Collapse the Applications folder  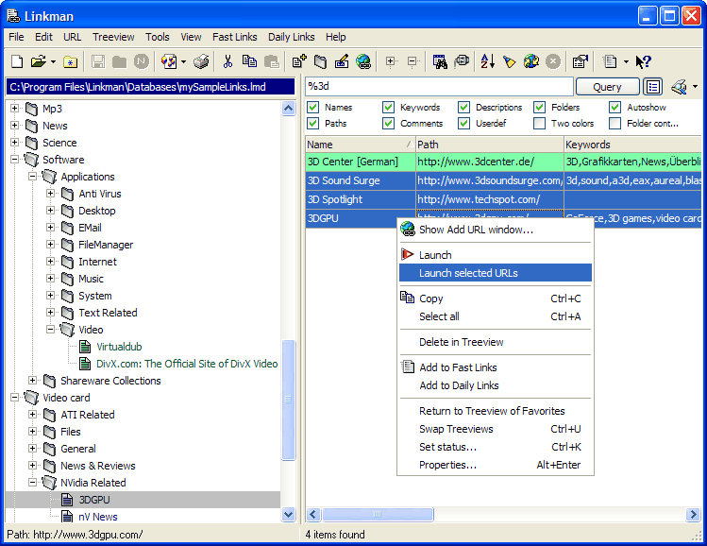click(32, 177)
